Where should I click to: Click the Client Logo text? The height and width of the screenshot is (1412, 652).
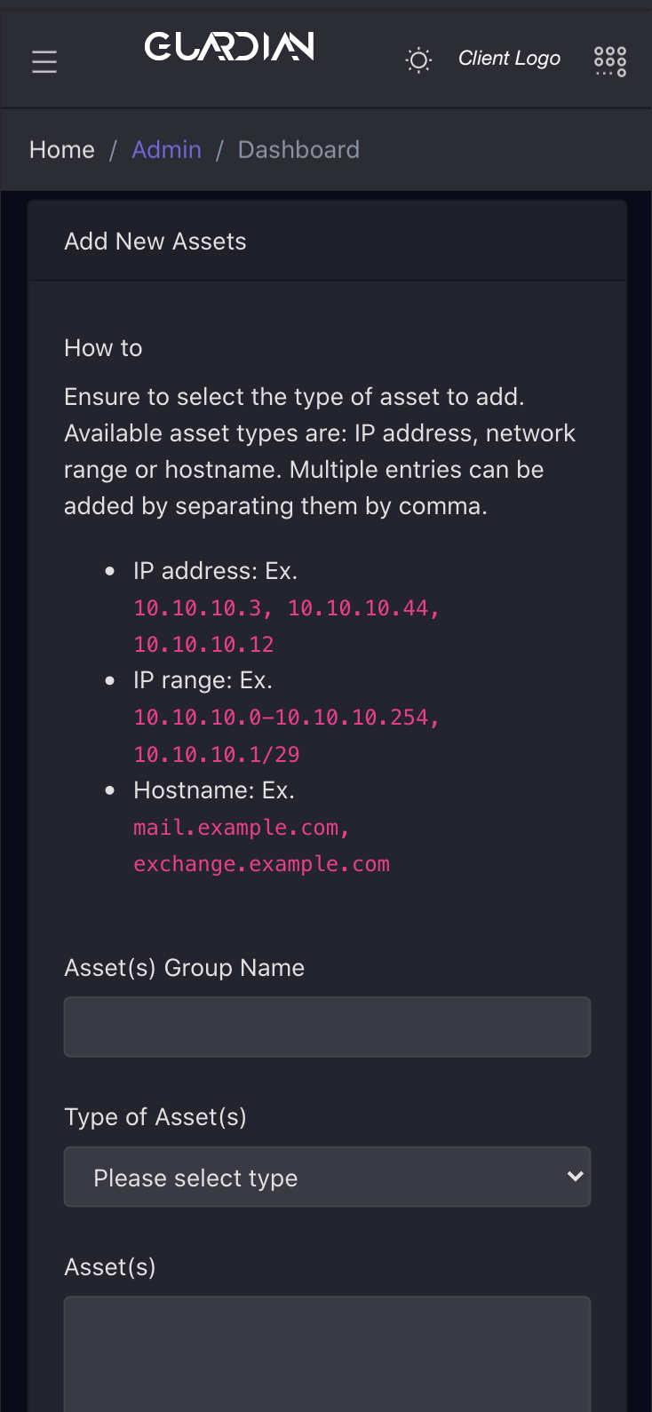[x=509, y=59]
